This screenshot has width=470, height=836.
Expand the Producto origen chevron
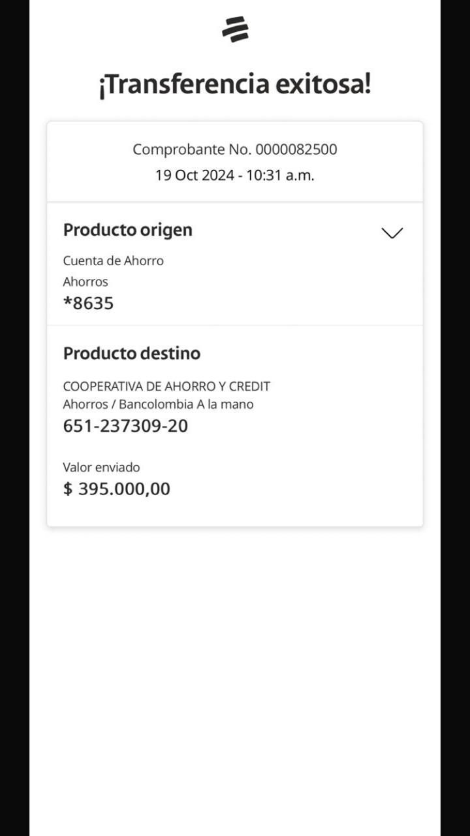tap(392, 233)
